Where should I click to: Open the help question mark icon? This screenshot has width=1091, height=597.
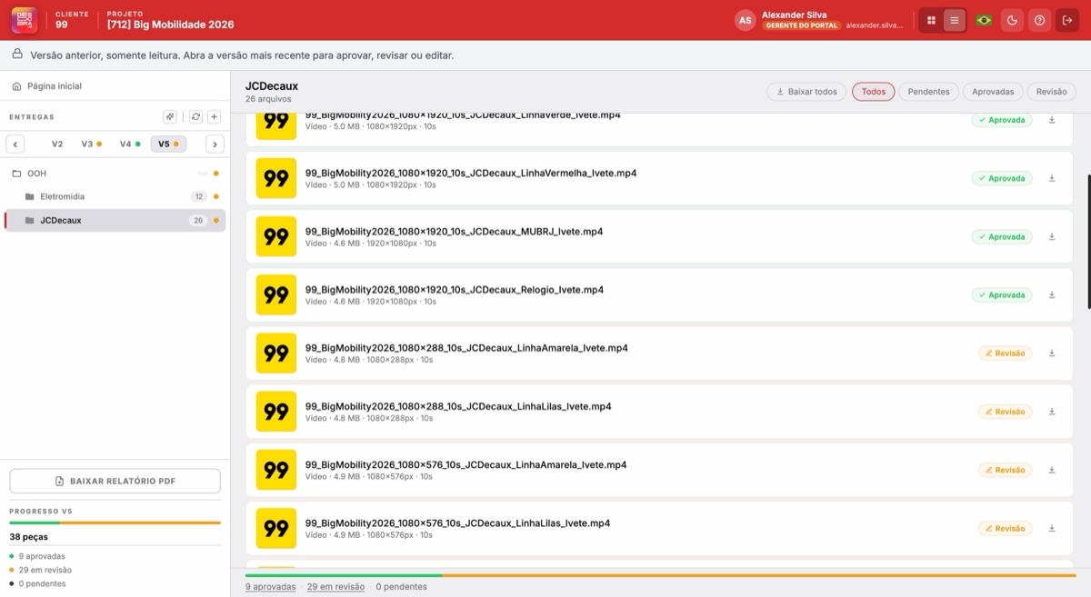1039,20
